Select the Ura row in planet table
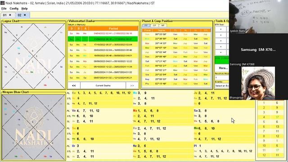288x162 pixels. [176, 75]
